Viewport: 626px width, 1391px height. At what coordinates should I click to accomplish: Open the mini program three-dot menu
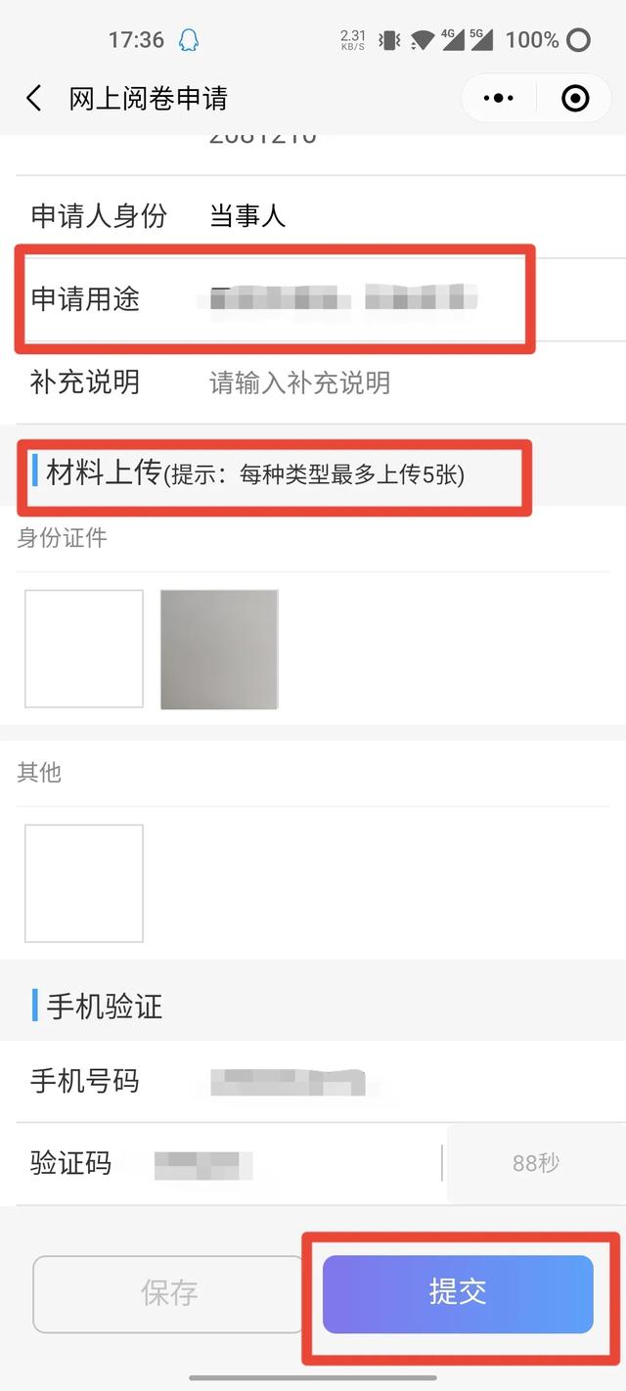(x=499, y=98)
